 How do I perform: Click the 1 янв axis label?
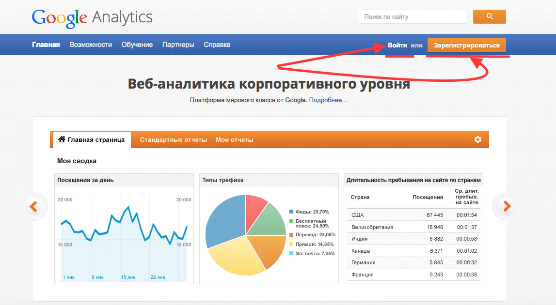click(x=69, y=277)
